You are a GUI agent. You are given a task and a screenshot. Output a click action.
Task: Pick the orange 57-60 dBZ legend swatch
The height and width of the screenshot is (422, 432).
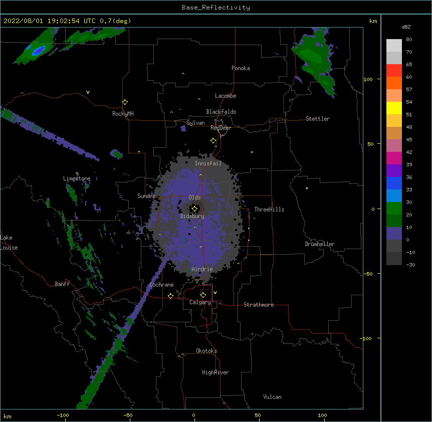[x=394, y=83]
